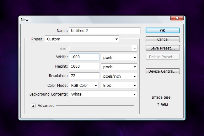Open the Height units dropdown
This screenshot has height=136, width=204.
point(120,67)
